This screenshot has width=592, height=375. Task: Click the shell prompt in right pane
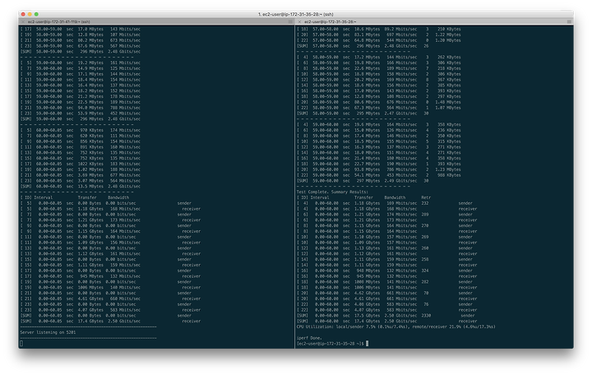point(331,343)
